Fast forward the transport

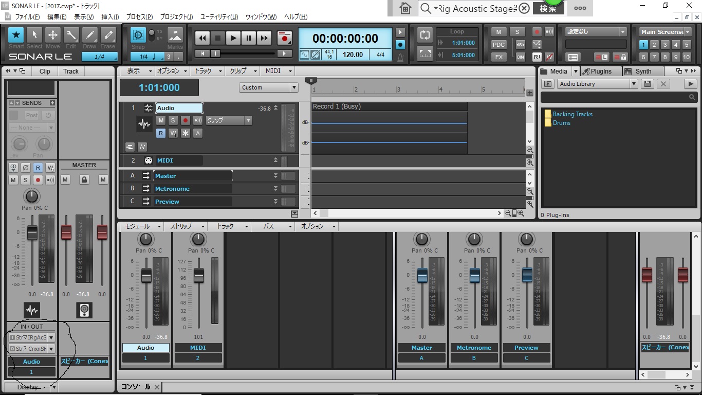tap(264, 38)
